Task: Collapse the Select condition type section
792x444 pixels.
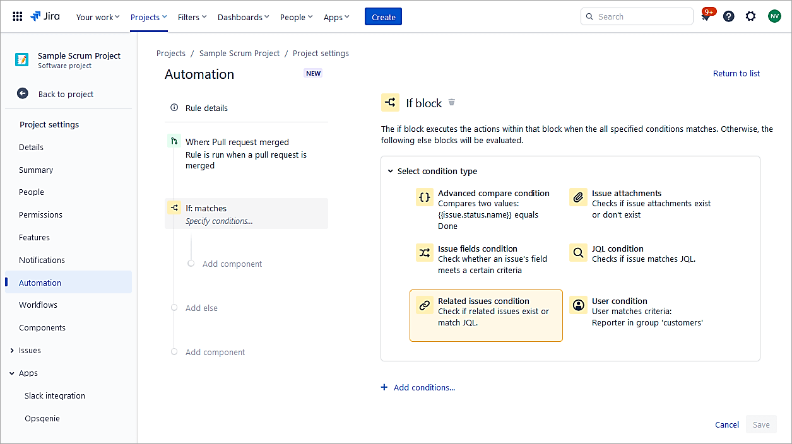Action: (391, 171)
